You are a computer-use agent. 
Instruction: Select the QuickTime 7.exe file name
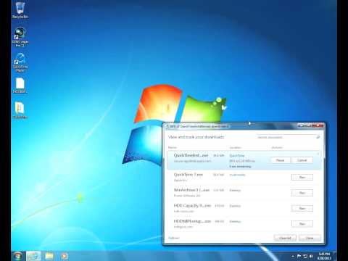188,175
